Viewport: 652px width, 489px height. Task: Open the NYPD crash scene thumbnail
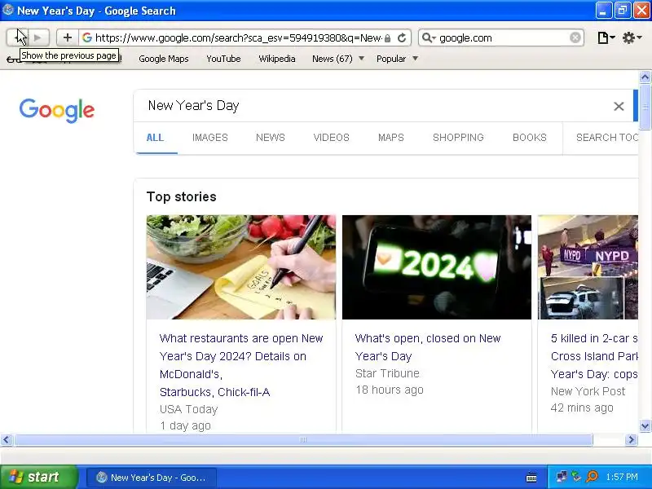[x=588, y=267]
